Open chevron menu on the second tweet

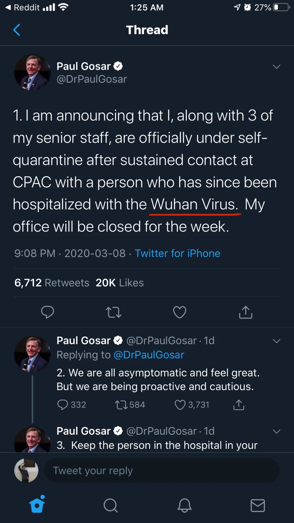click(x=276, y=341)
